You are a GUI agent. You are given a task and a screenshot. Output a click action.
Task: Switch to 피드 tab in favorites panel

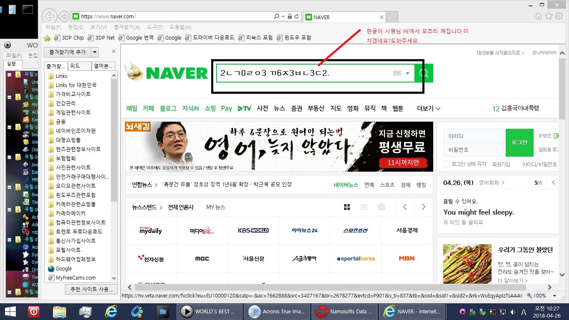point(80,66)
